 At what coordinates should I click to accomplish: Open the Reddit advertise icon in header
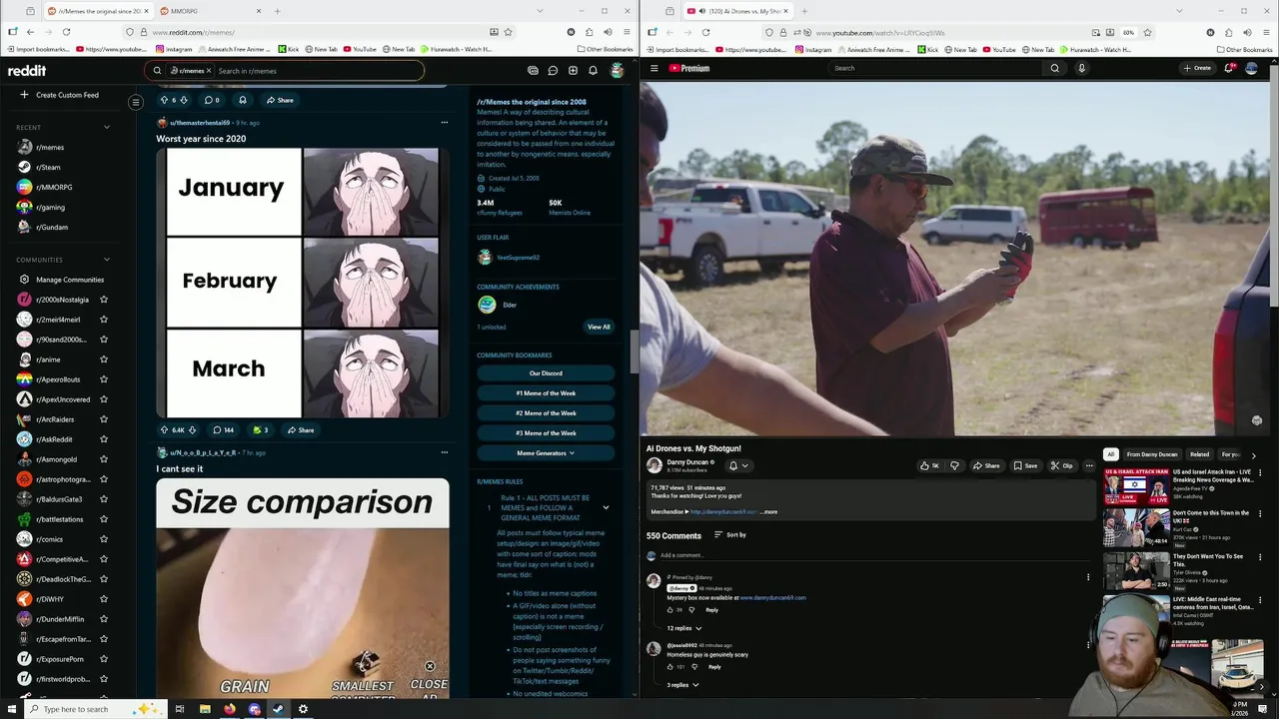(533, 71)
